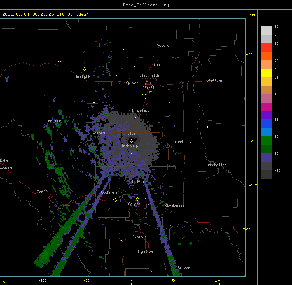The image size is (292, 285).
Task: Select the magenta 39-42 dBZ legend swatch
Action: click(x=266, y=107)
